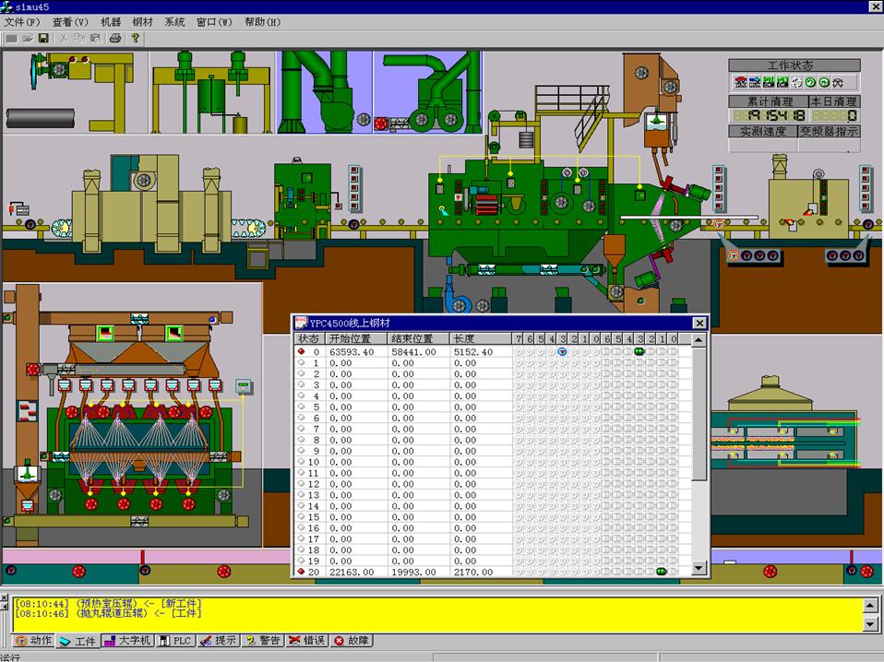Open the 文件(F) menu
Screen dimensions: 884x662
[22, 22]
